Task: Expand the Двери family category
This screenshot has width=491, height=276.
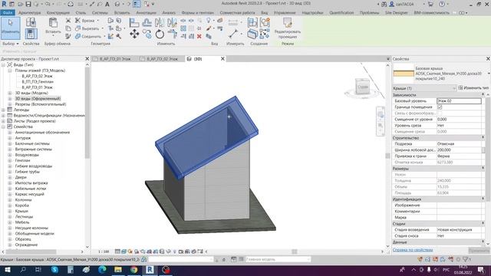Action: (10, 177)
